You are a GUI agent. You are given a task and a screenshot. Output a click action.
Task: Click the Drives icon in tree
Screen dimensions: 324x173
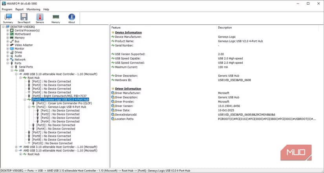pyautogui.click(x=12, y=52)
